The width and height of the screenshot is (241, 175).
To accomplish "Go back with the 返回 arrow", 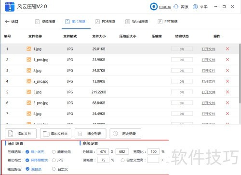I will coord(7,22).
